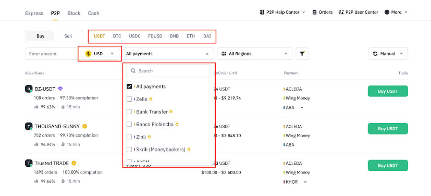Uncheck the All payments checkbox
The width and height of the screenshot is (431, 196).
pyautogui.click(x=129, y=87)
